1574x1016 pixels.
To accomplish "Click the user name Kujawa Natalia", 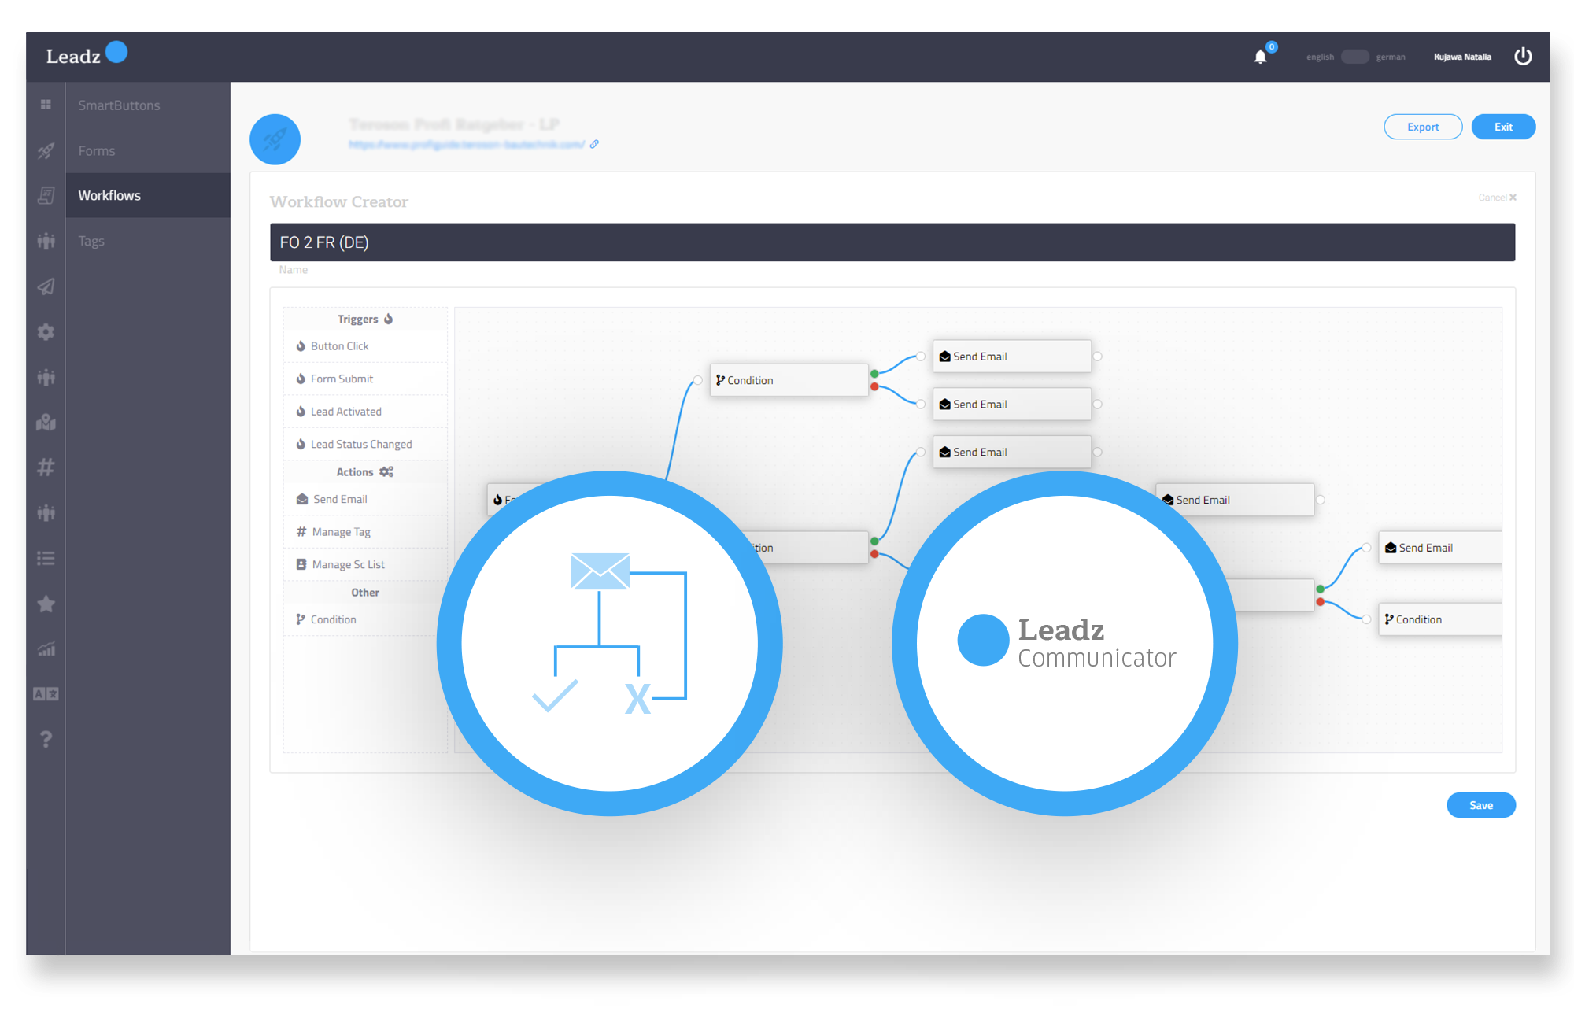I will (x=1462, y=57).
